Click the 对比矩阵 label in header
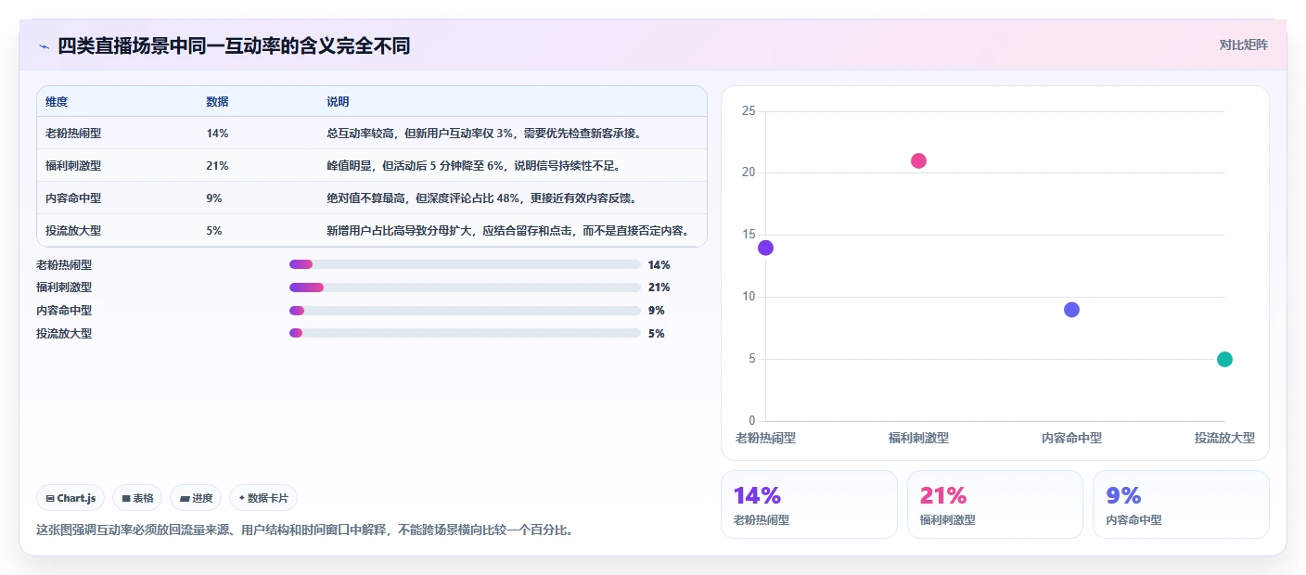The image size is (1306, 575). click(x=1243, y=45)
